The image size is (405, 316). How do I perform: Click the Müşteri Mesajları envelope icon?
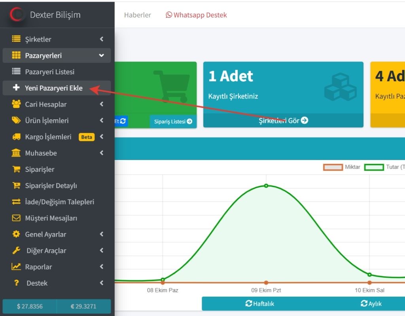[x=16, y=218]
